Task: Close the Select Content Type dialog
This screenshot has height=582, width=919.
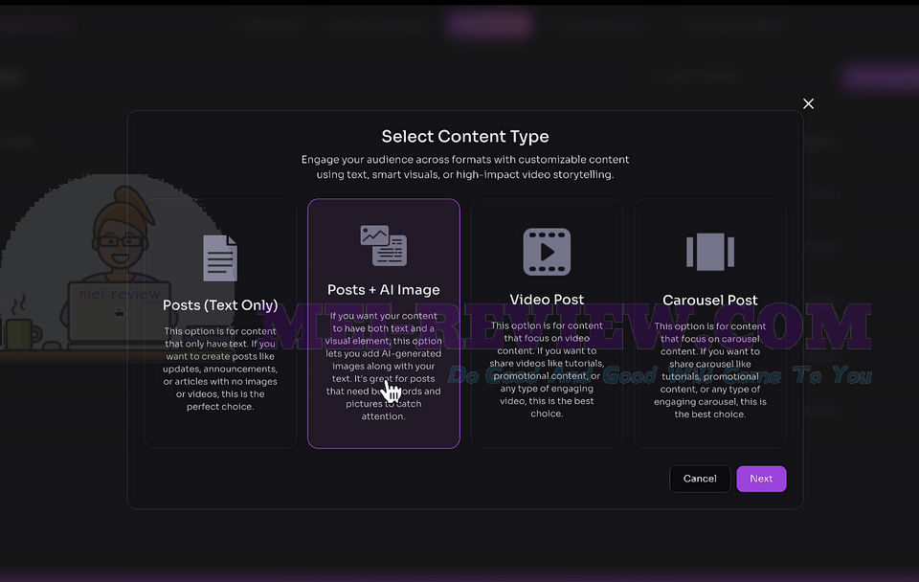Action: [x=808, y=103]
